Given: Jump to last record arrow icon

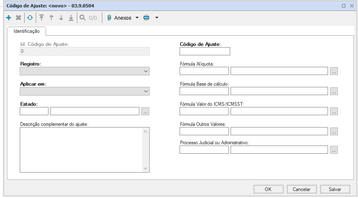Looking at the screenshot, I should pyautogui.click(x=71, y=18).
